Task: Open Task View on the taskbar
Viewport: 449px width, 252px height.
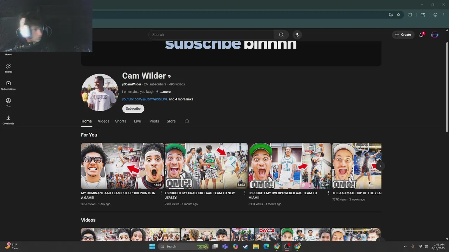Action: coord(215,246)
